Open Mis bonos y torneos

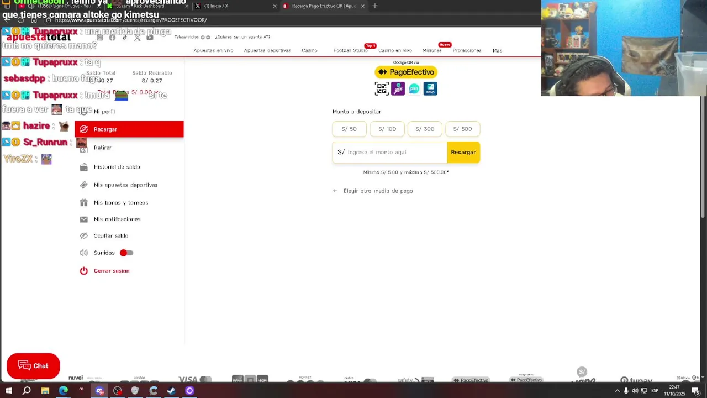click(x=120, y=203)
